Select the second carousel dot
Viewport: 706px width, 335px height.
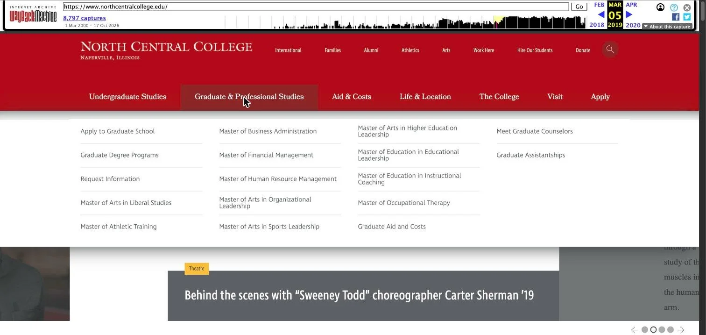click(653, 330)
